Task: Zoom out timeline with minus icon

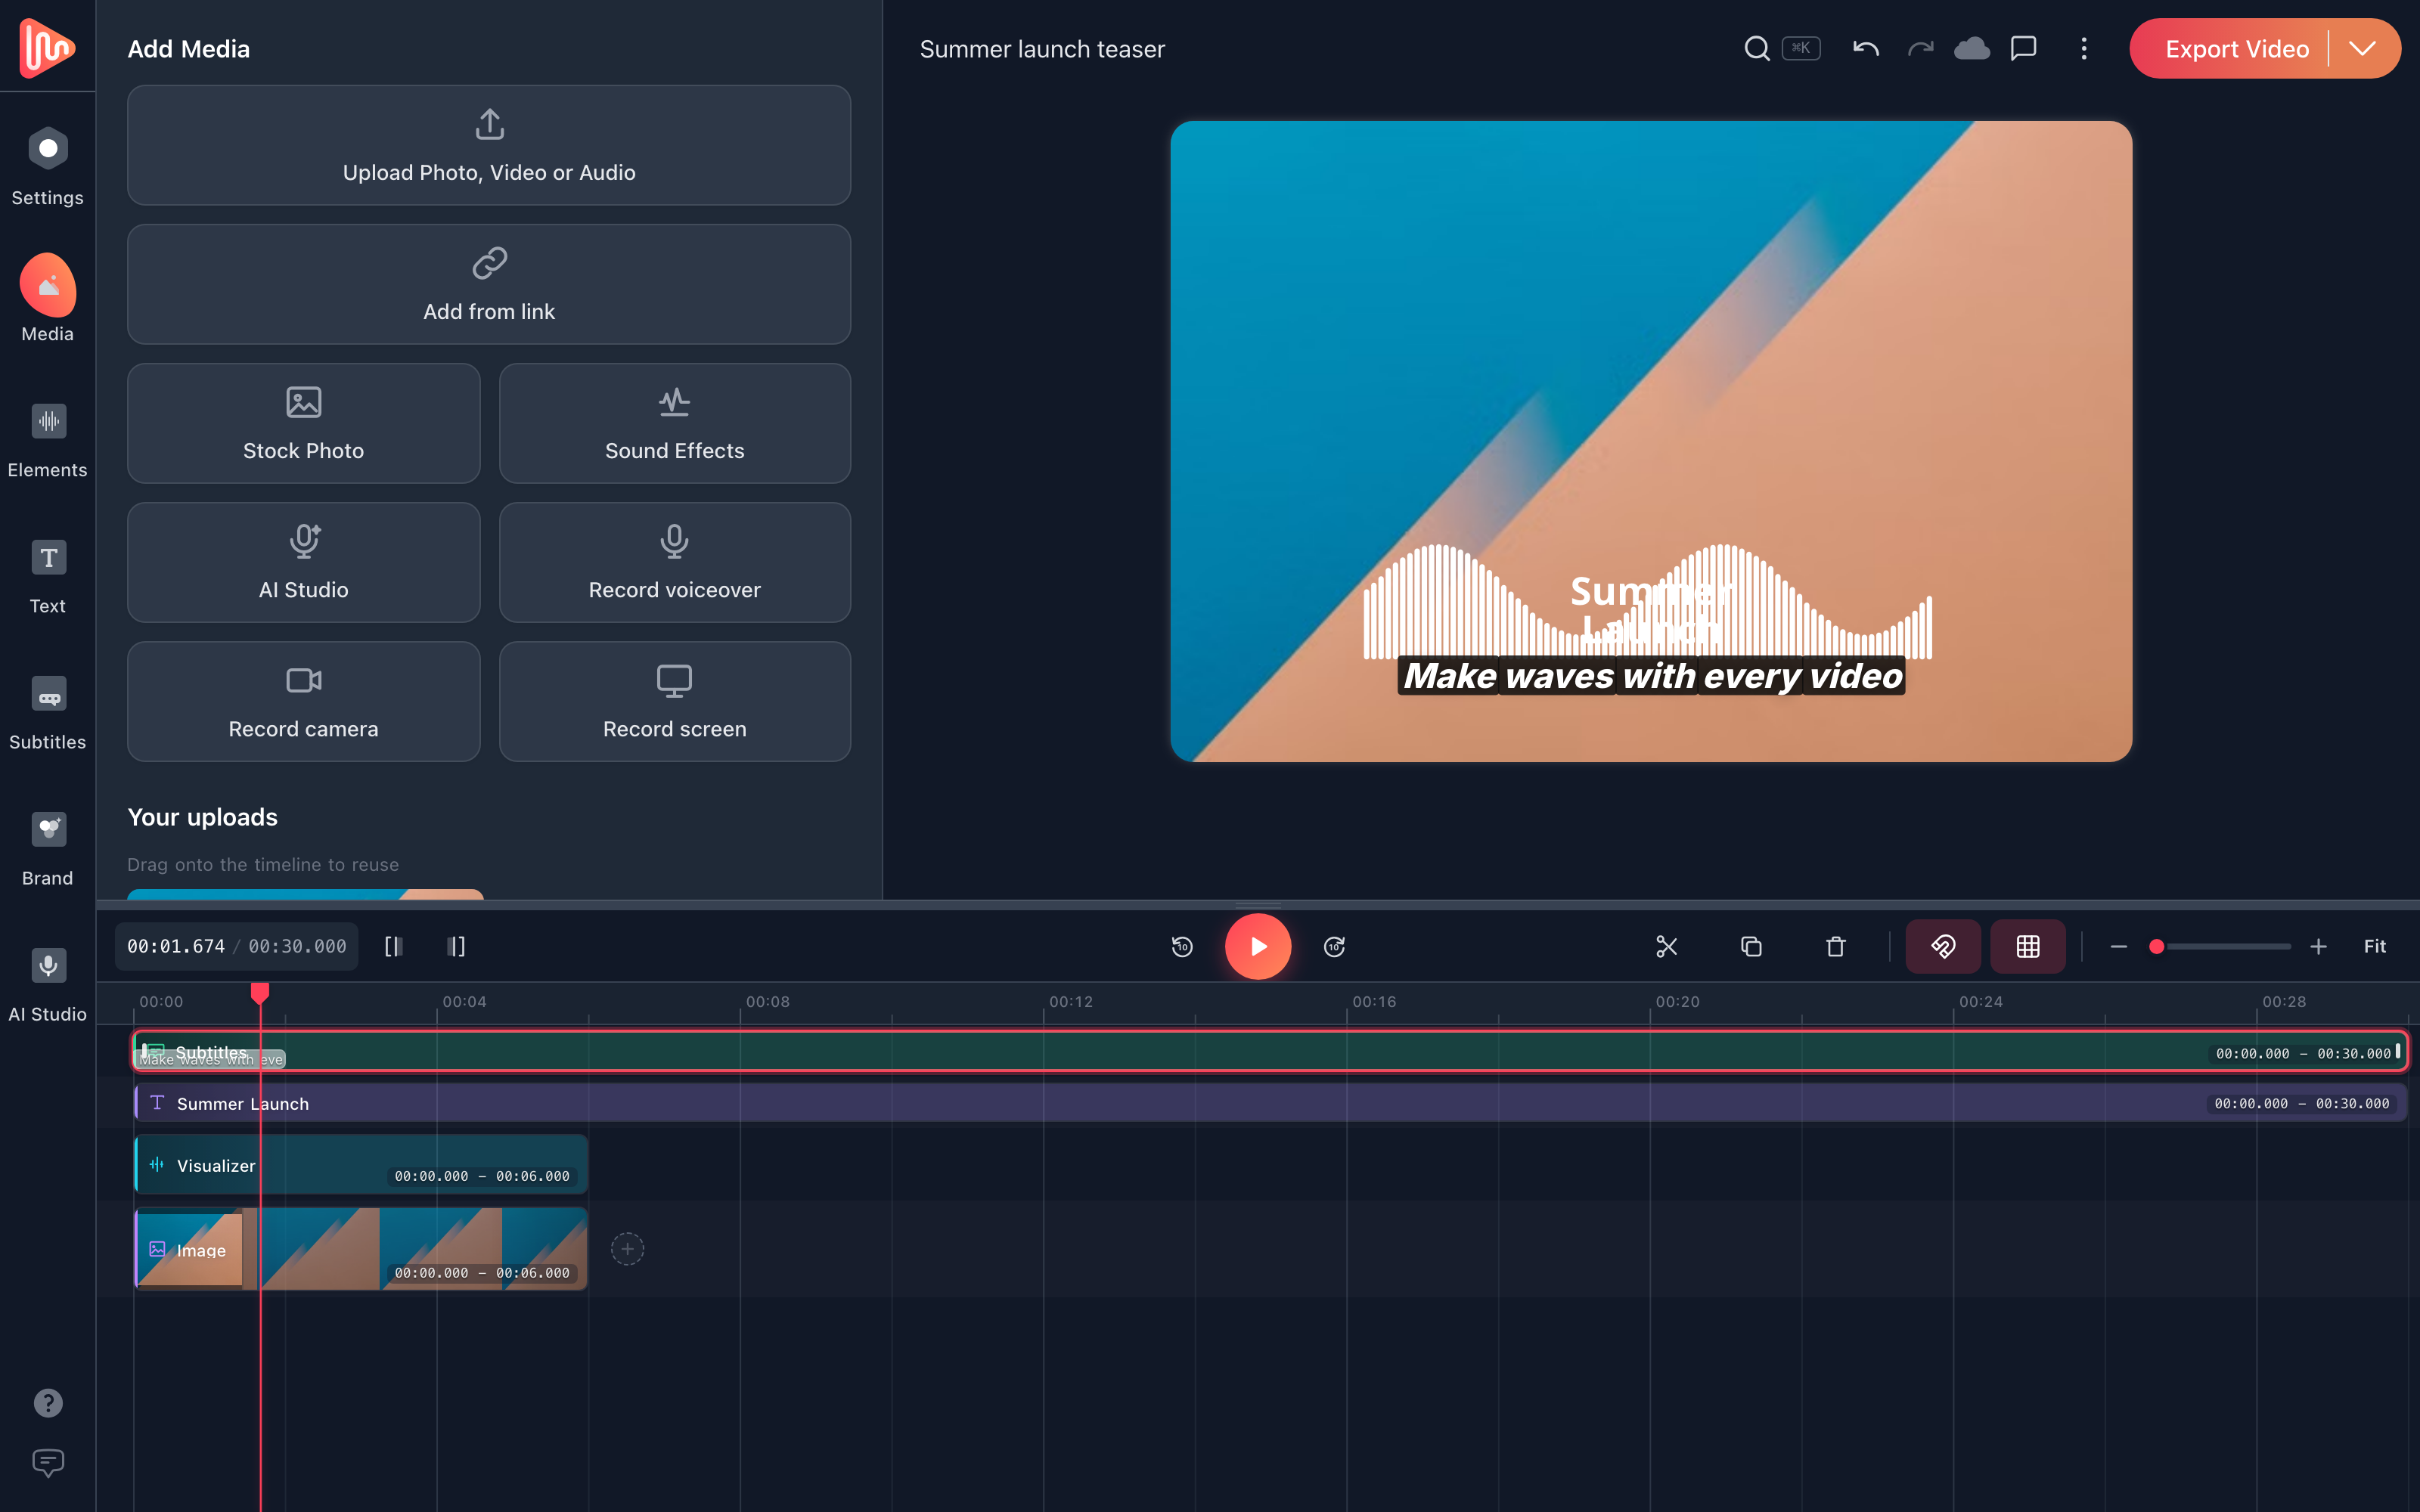Action: [2118, 946]
